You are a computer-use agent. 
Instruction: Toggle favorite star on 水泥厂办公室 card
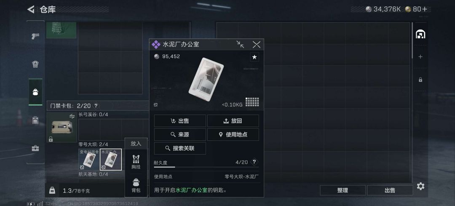tap(254, 57)
